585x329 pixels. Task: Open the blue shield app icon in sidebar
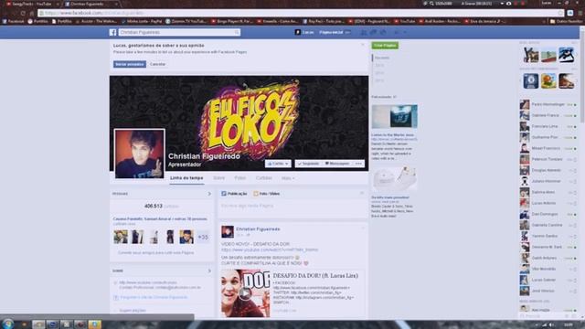(530, 81)
